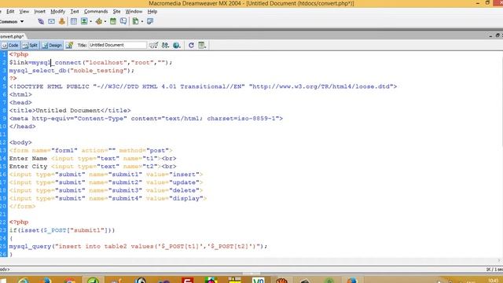Open the browser check errors icon
This screenshot has width=503, height=283.
(x=154, y=46)
